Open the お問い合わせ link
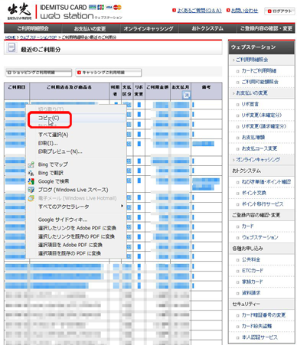 [x=244, y=11]
